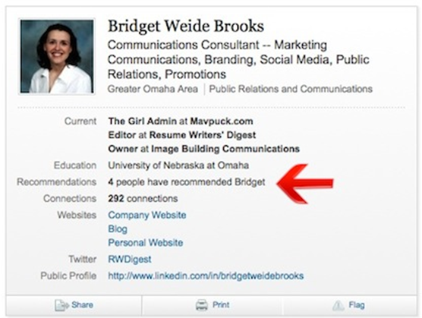Click the printer icon
422x318 pixels.
(x=202, y=305)
